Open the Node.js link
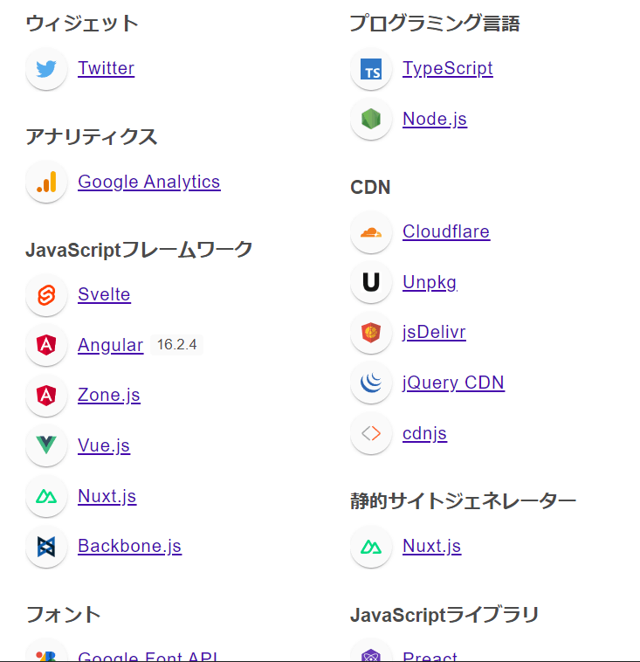The image size is (640, 662). [x=435, y=119]
